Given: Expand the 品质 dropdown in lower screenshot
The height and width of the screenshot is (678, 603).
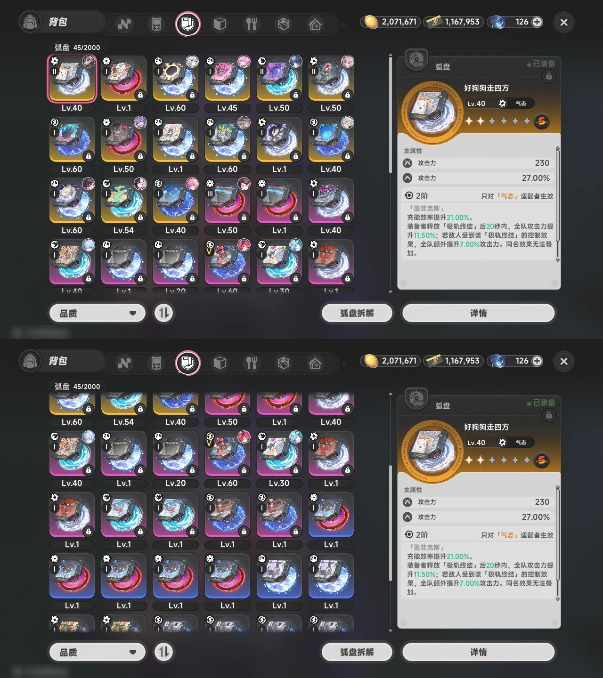Looking at the screenshot, I should pyautogui.click(x=98, y=652).
